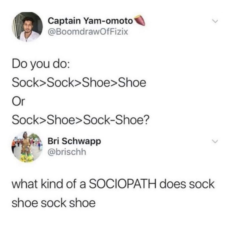Image resolution: width=231 pixels, height=229 pixels.
Task: Click the words 'what kind of a'
Action: [x=49, y=184]
